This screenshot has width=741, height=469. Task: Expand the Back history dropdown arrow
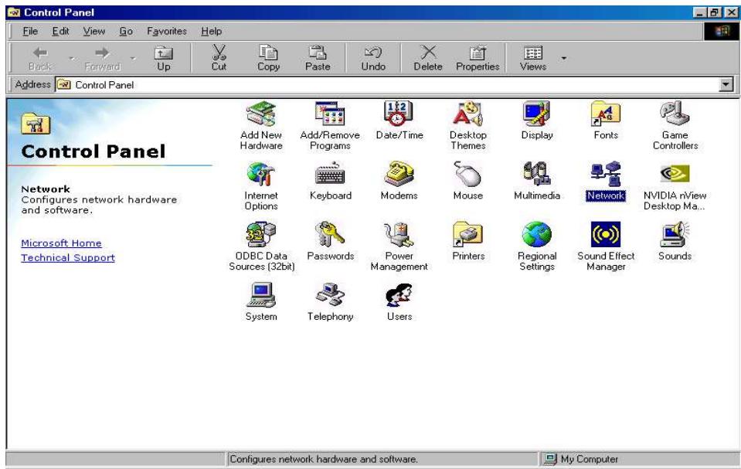71,58
